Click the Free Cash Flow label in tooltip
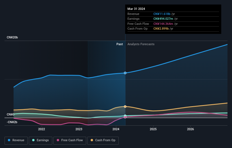 click(x=138, y=24)
